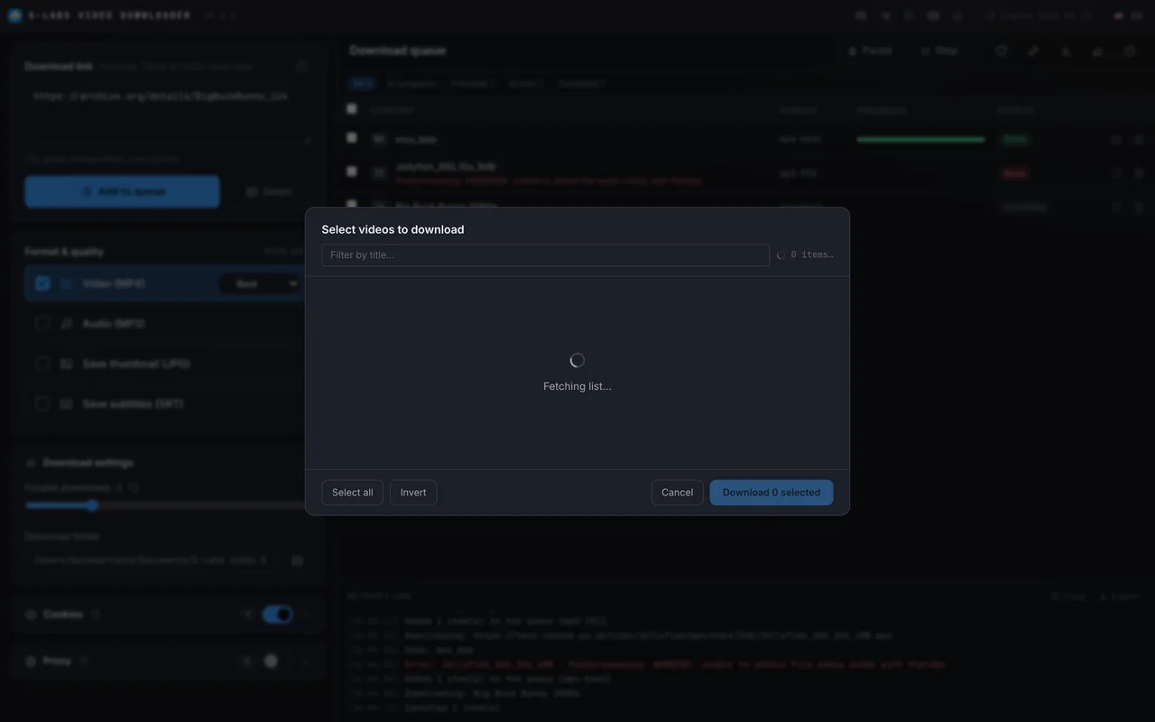Viewport: 1155px width, 722px height.
Task: Click the download link URL textarea
Action: 168,114
